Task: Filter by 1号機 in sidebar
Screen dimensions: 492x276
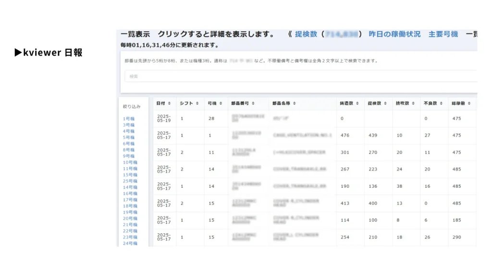Action: pyautogui.click(x=129, y=119)
